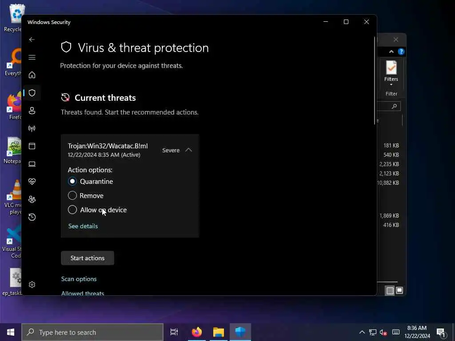Switch to large icons view in background window
Screen dimensions: 455x341
point(399,290)
